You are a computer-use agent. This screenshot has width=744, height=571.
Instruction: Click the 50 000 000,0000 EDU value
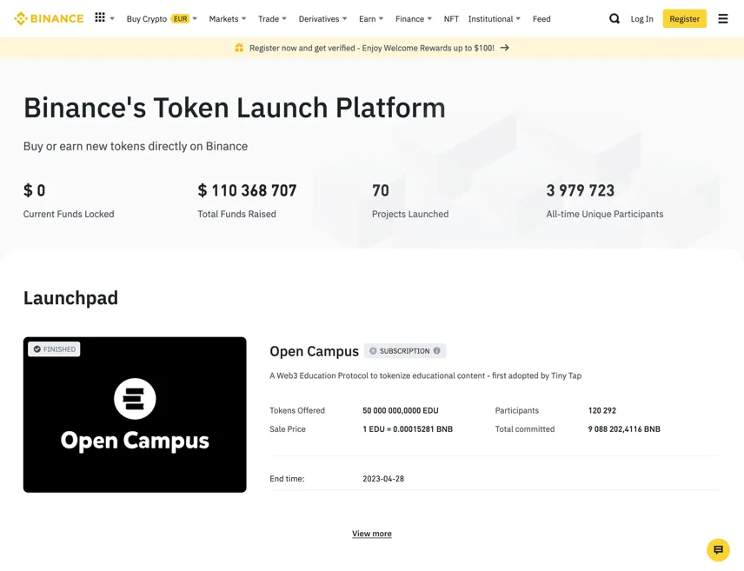tap(401, 410)
